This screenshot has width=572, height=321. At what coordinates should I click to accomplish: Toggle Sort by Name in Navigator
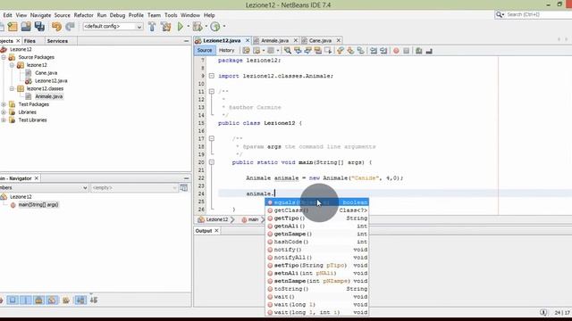80,300
